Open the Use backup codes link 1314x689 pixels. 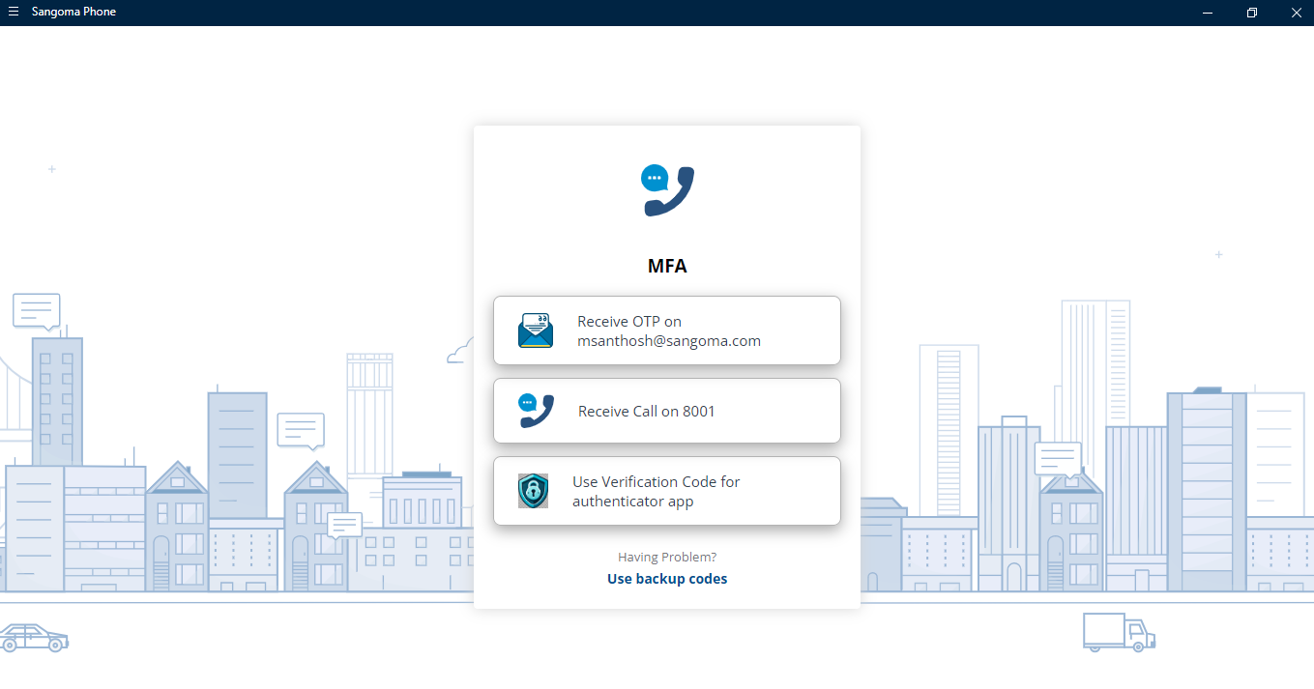(x=667, y=579)
